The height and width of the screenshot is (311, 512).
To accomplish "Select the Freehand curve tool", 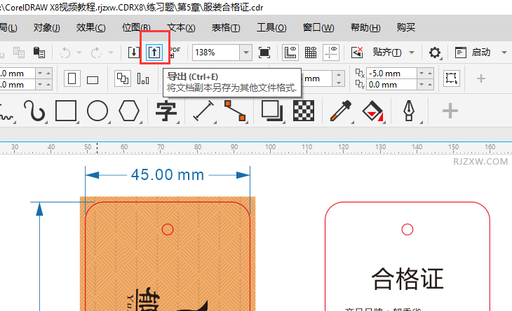I will pos(7,113).
